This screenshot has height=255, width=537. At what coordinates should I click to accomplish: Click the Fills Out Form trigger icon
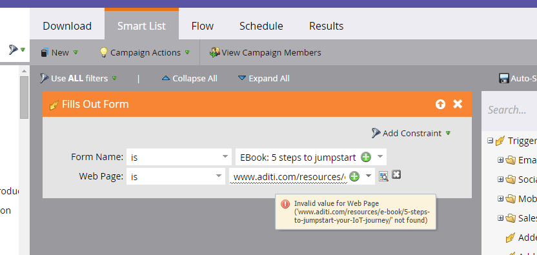pyautogui.click(x=54, y=105)
